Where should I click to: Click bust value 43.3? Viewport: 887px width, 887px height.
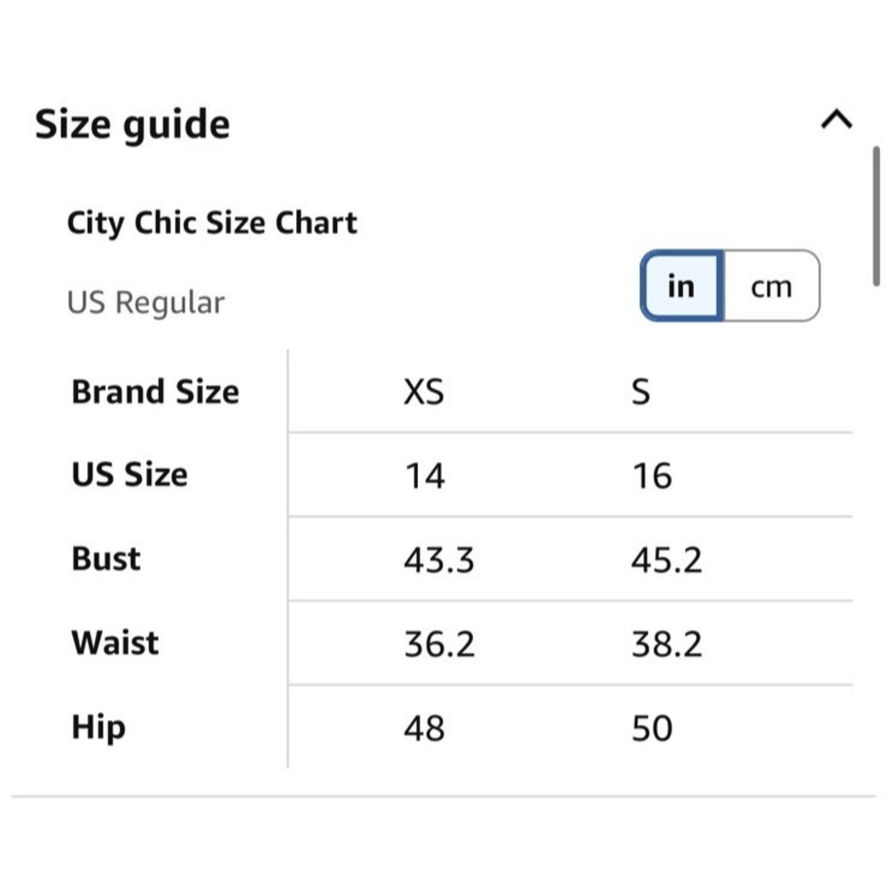(x=439, y=560)
